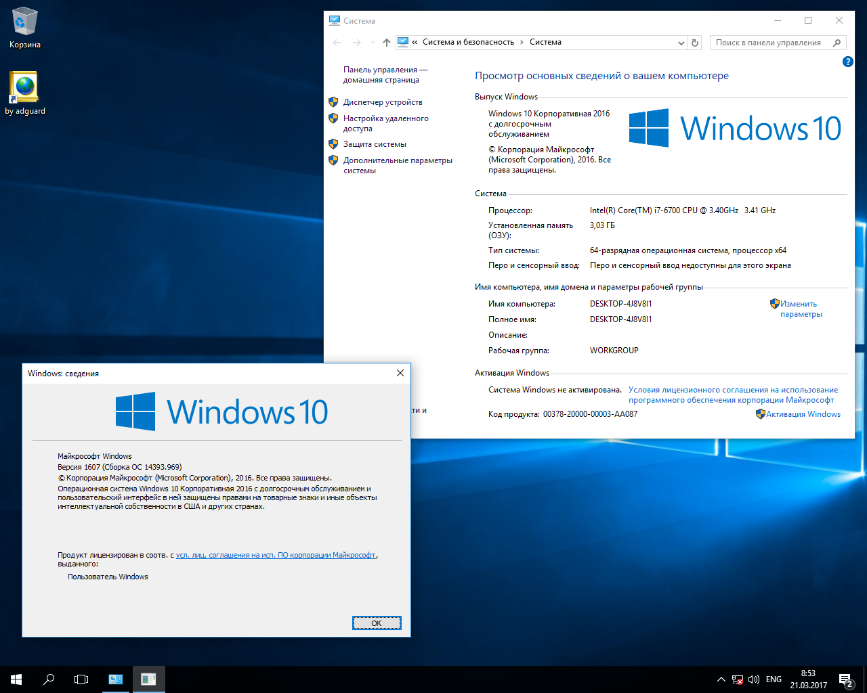Image resolution: width=867 pixels, height=693 pixels.
Task: Switch the ENG input language indicator
Action: pos(774,679)
